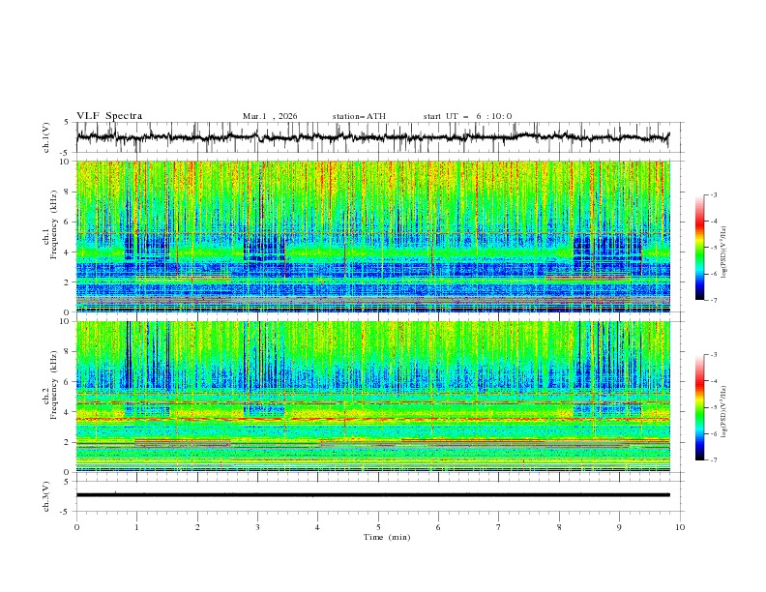The height and width of the screenshot is (592, 766).
Task: Click time axis tick label "7"
Action: point(499,527)
